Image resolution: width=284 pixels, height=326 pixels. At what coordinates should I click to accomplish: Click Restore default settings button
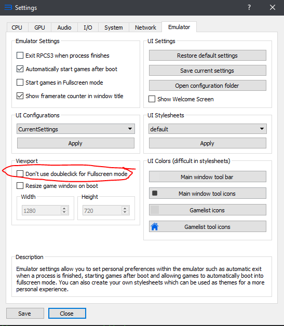(208, 56)
